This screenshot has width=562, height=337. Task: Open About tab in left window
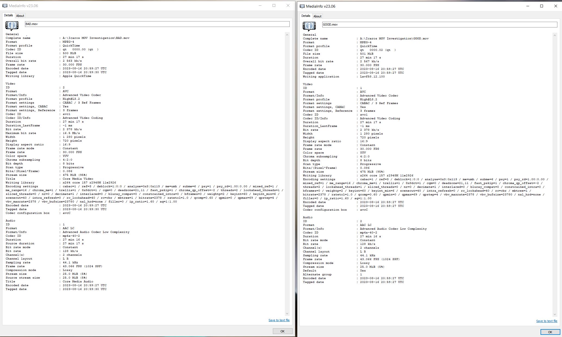pos(20,16)
